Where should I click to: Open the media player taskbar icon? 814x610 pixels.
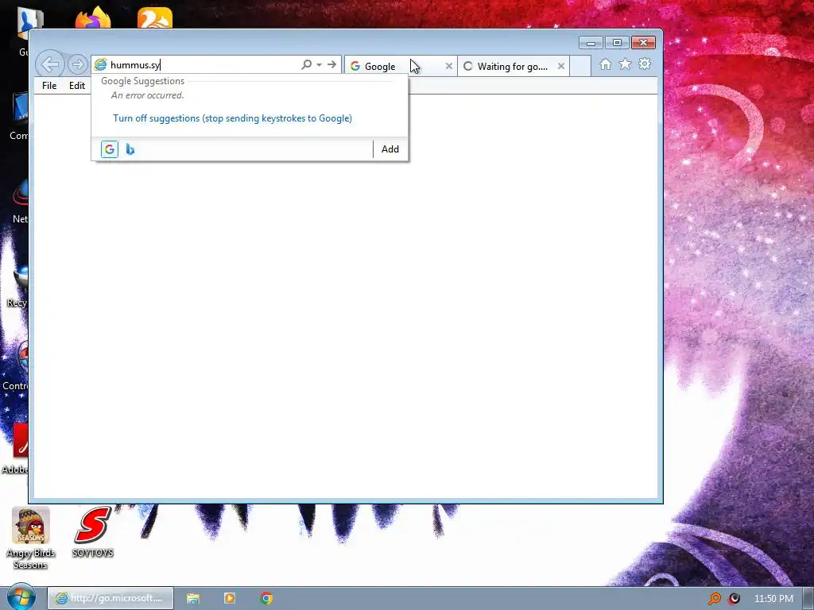230,598
